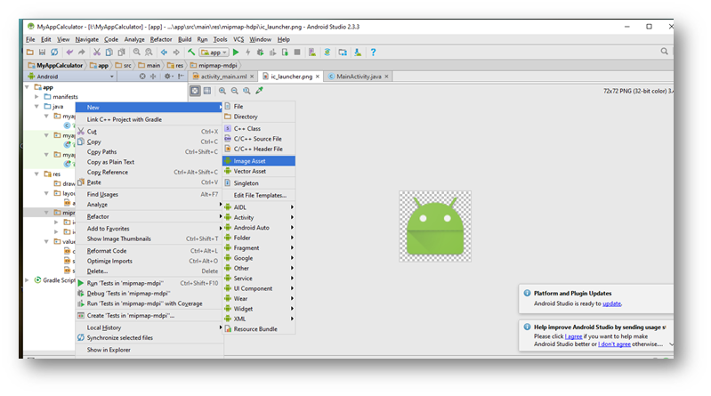Run the app with green play icon
Viewport: 711px width, 396px height.
point(236,53)
